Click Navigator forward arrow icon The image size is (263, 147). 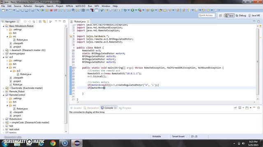coord(30,22)
